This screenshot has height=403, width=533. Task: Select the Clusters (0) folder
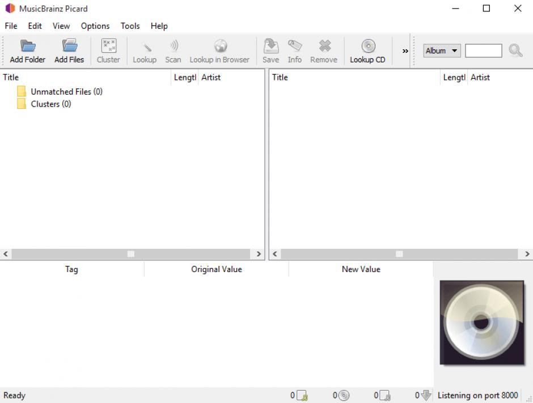50,104
